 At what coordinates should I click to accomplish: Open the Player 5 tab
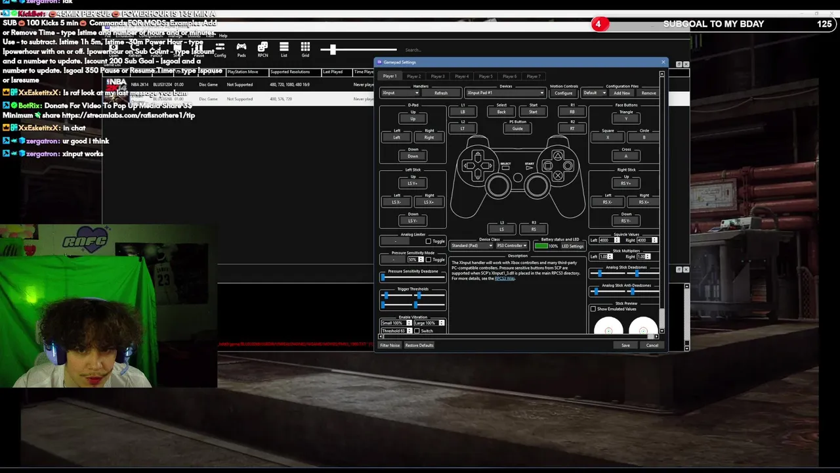(486, 76)
